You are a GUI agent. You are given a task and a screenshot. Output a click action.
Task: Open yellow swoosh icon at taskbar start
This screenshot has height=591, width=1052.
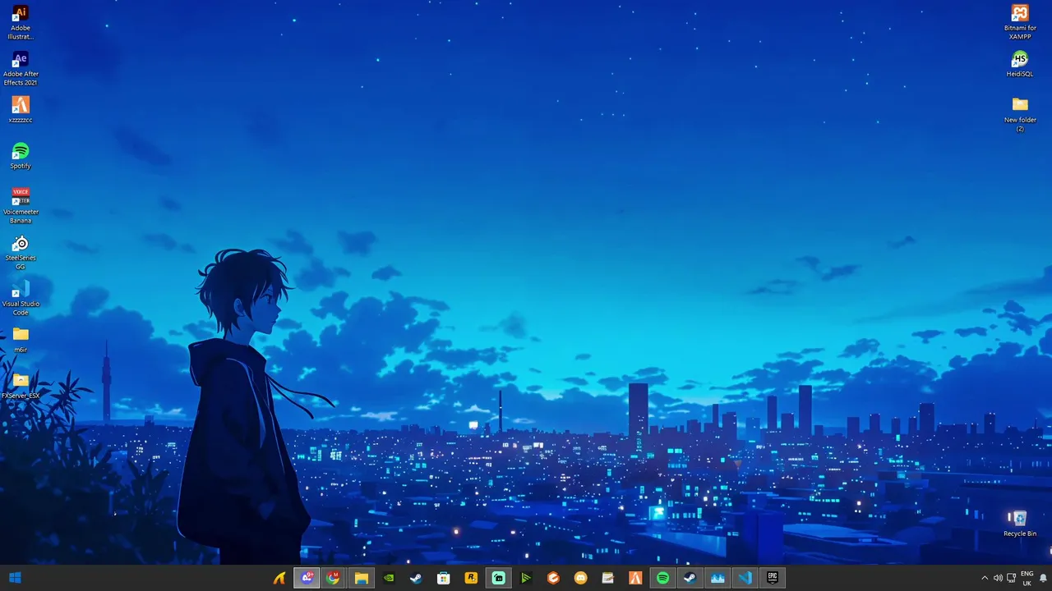click(279, 578)
